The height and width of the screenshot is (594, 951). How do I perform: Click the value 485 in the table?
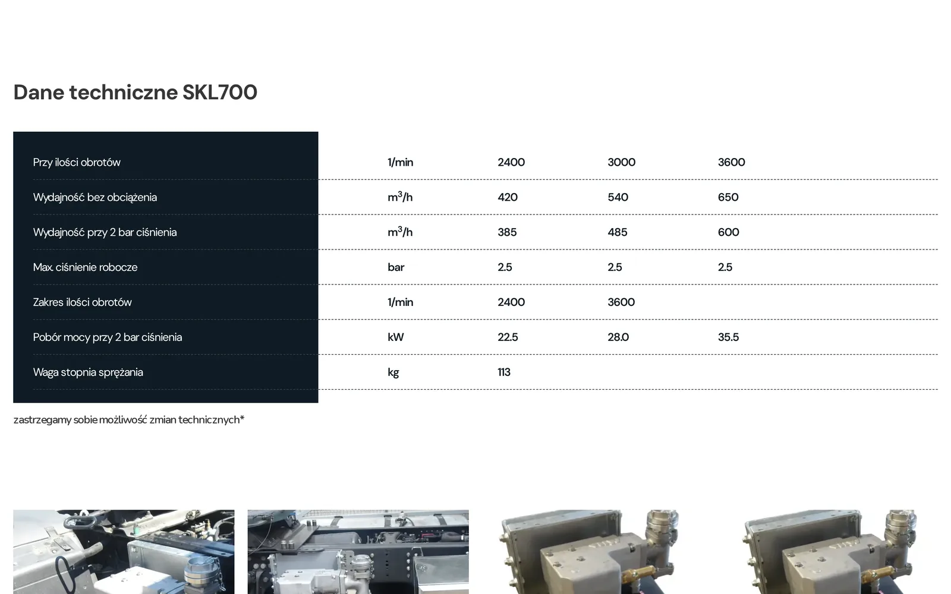click(618, 232)
